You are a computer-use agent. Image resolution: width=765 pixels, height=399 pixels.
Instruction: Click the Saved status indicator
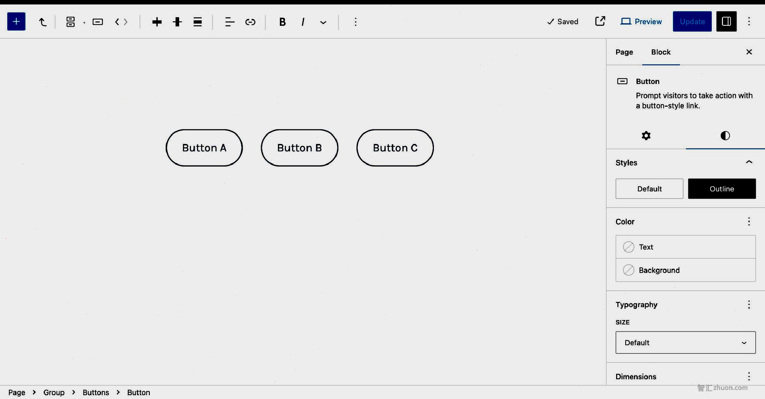click(x=563, y=22)
